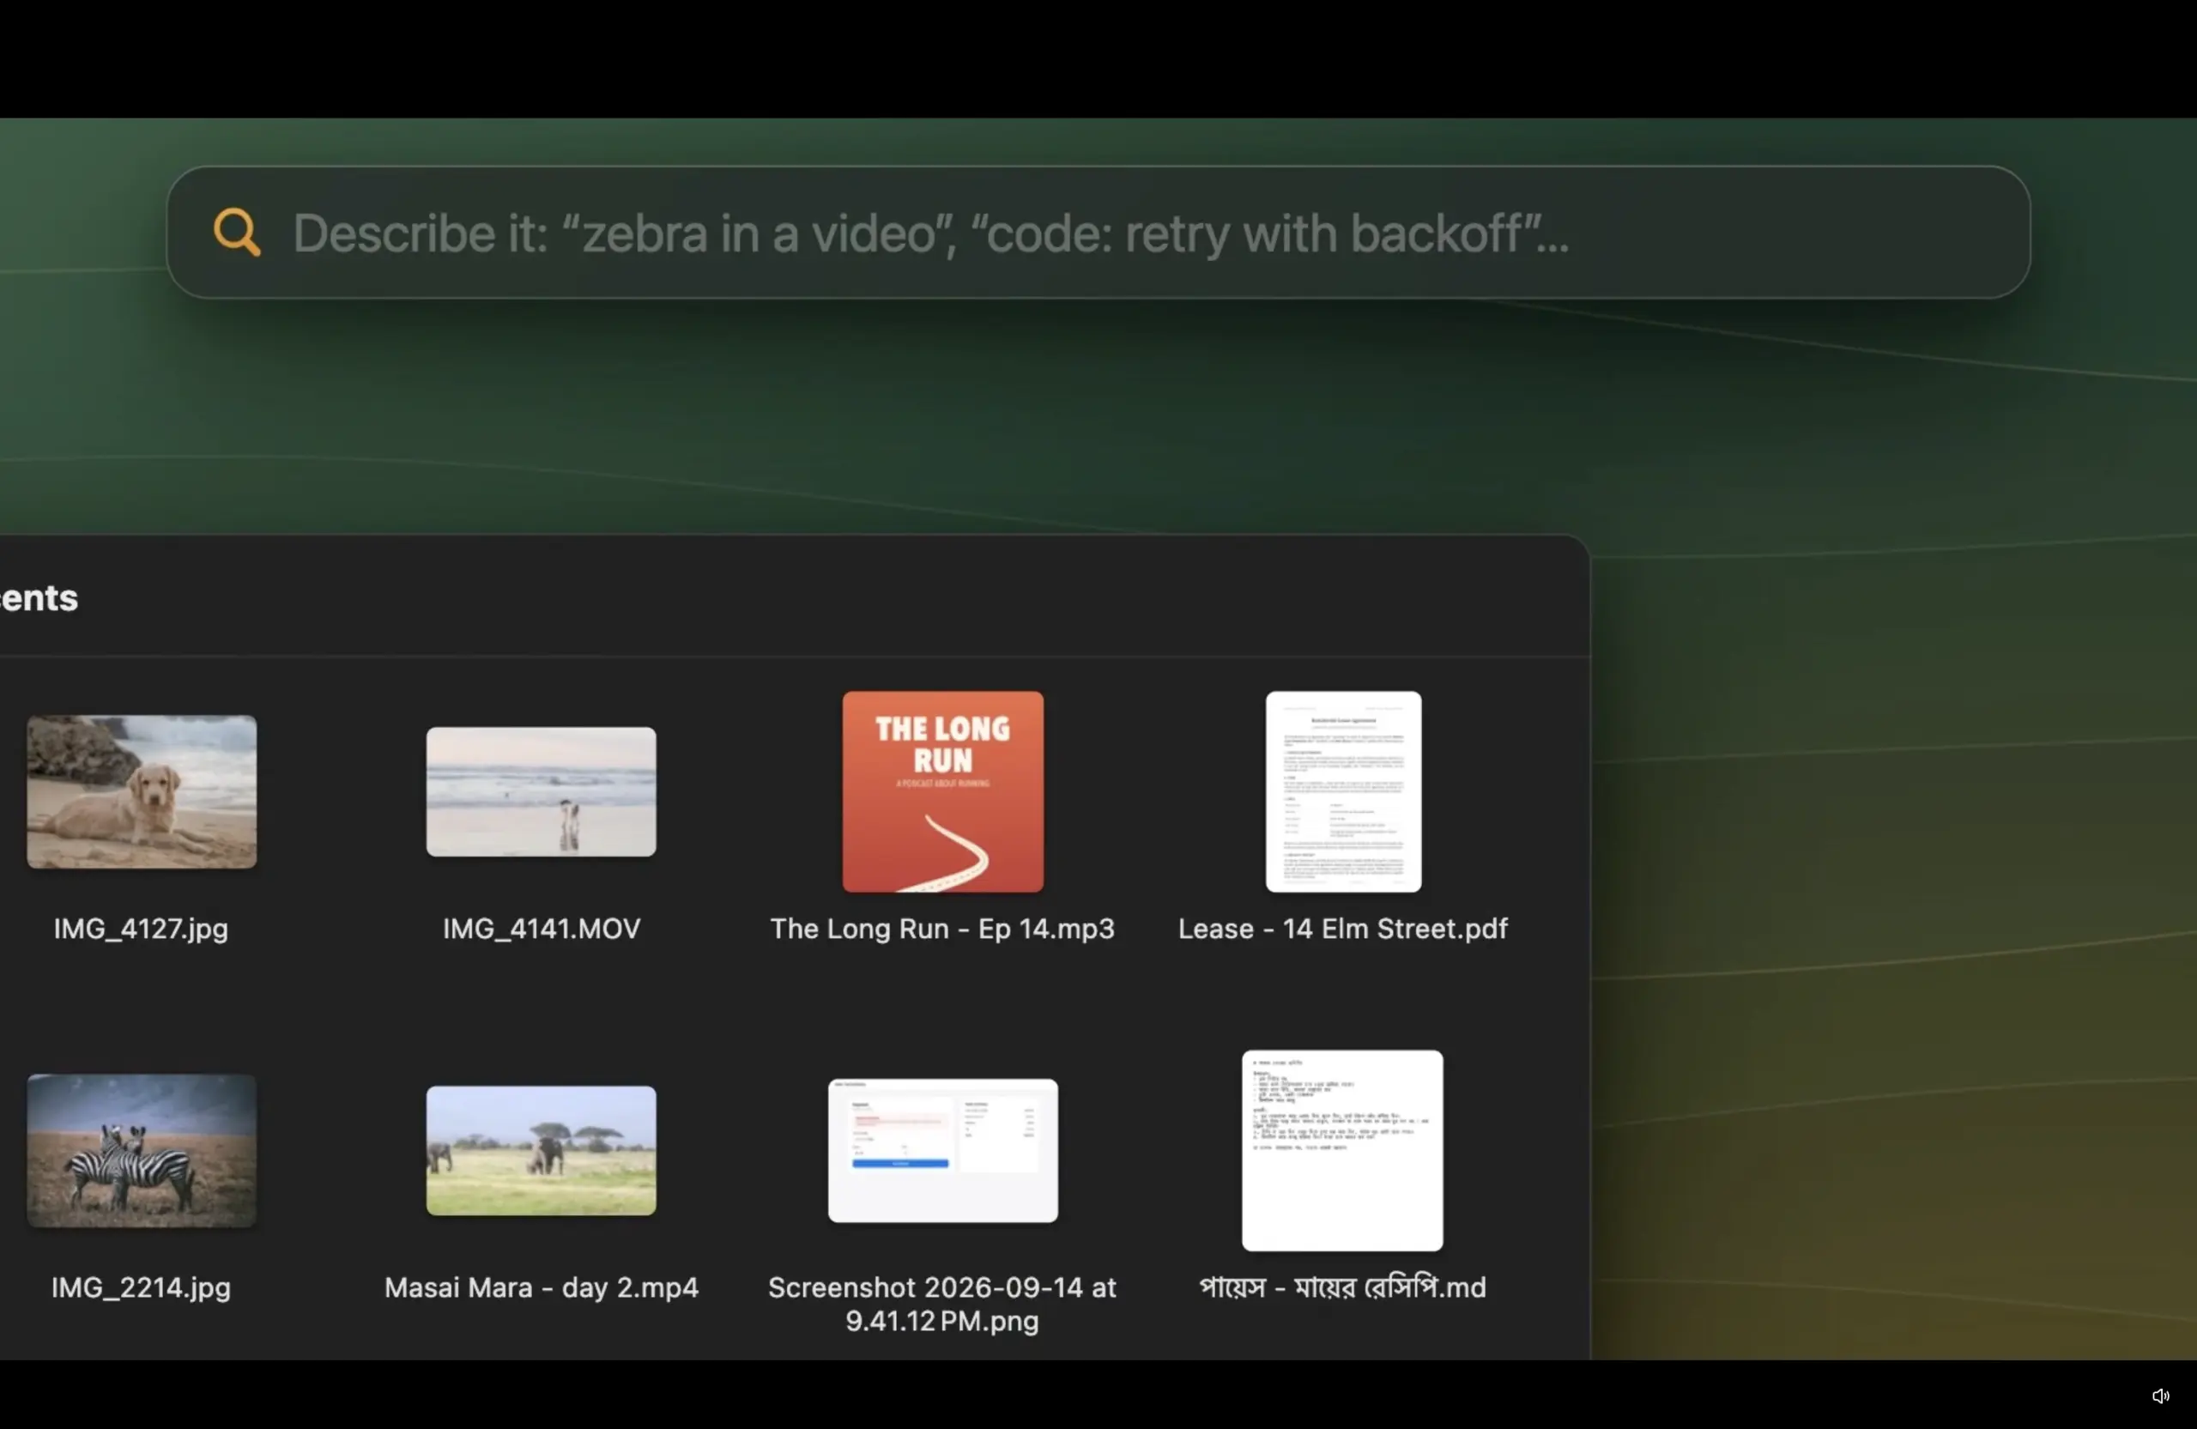Open The Long Run podcast cover art
The height and width of the screenshot is (1429, 2197).
[x=942, y=791]
